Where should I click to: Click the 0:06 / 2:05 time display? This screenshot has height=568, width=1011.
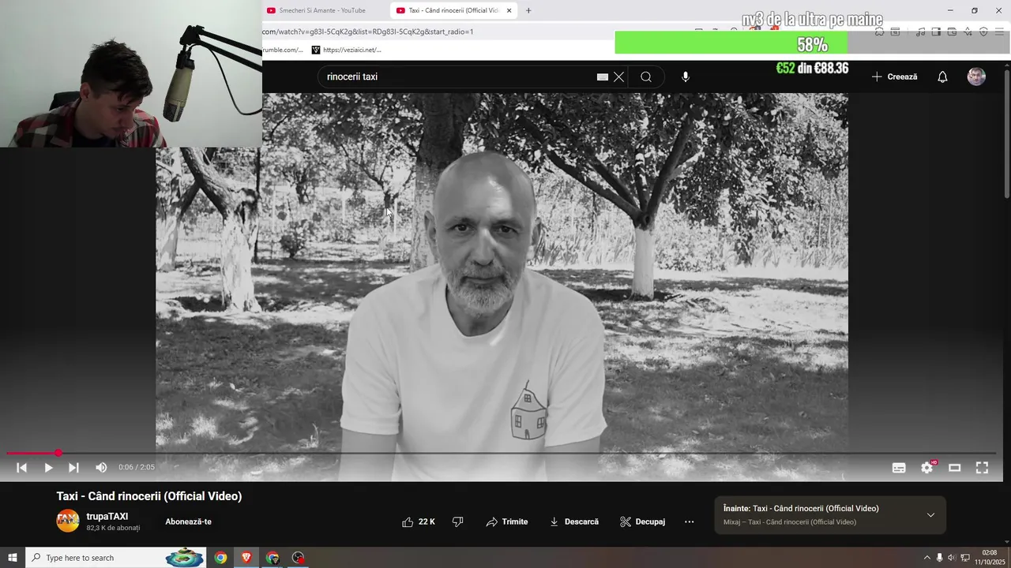coord(137,468)
